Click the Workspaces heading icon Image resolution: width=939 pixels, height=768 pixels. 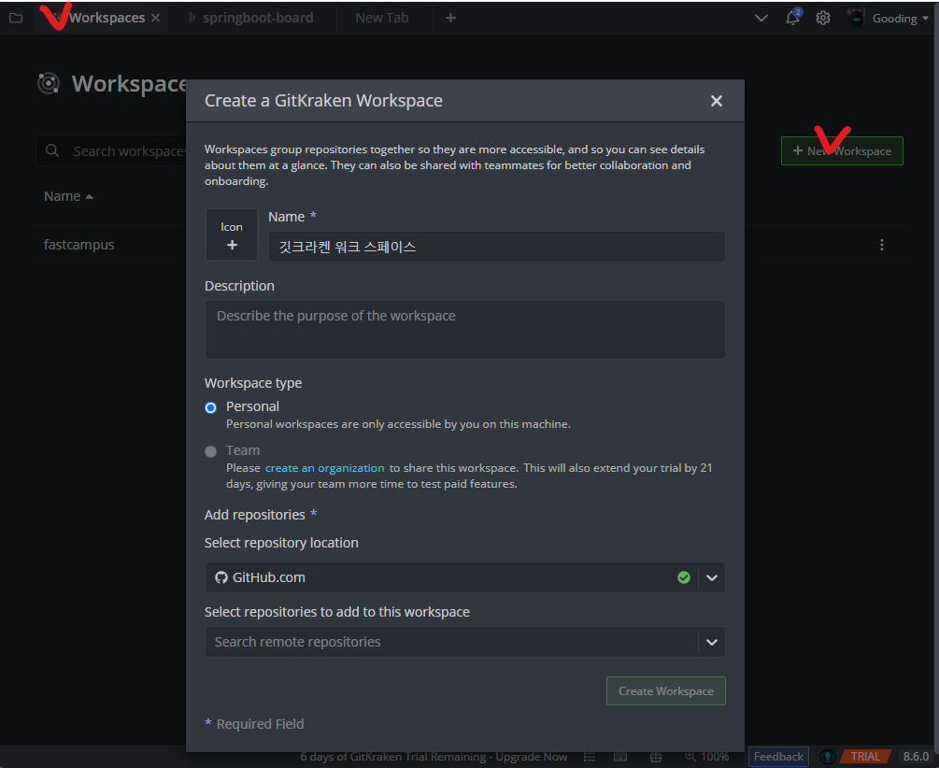[49, 83]
